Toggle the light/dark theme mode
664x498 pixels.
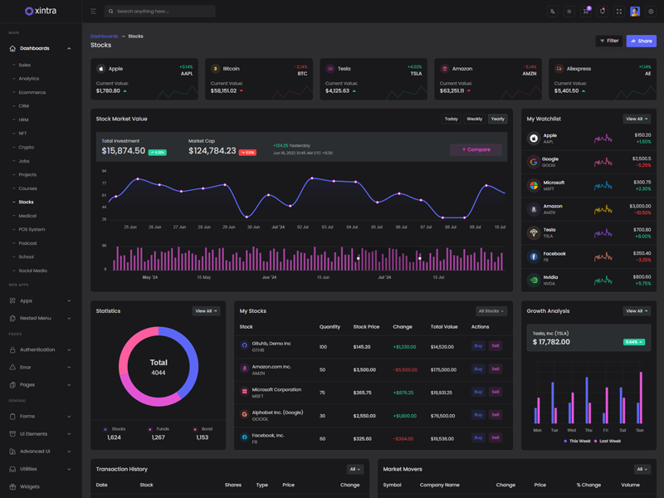pyautogui.click(x=569, y=12)
